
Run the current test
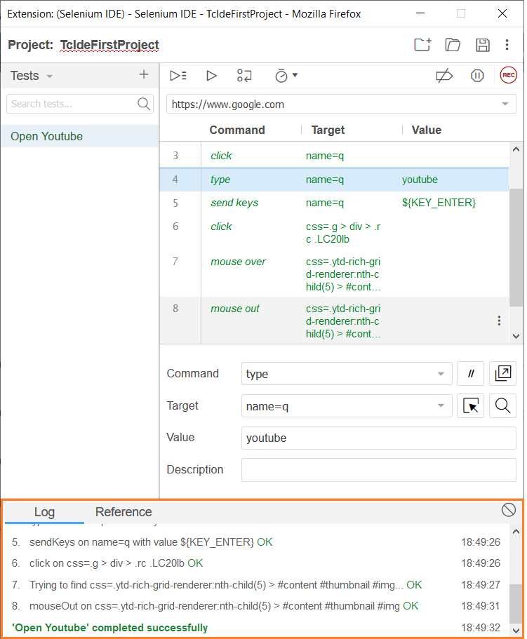[211, 75]
